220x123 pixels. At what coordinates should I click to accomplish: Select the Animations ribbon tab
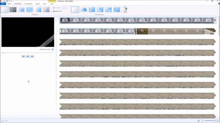coord(18,4)
